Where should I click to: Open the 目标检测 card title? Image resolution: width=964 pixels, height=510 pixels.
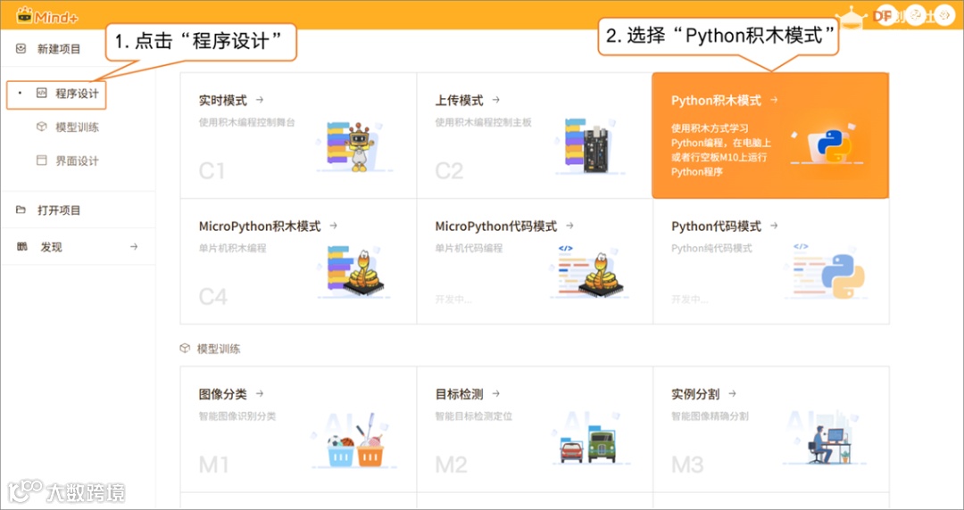pos(460,394)
